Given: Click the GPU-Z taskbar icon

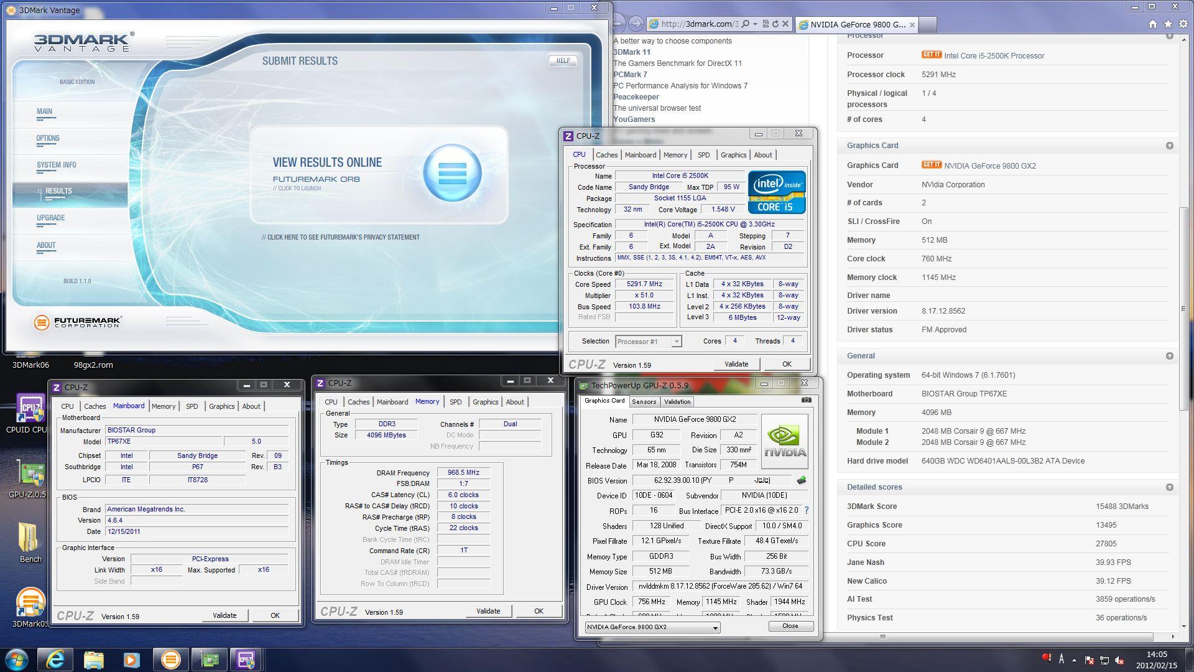Looking at the screenshot, I should pos(209,660).
